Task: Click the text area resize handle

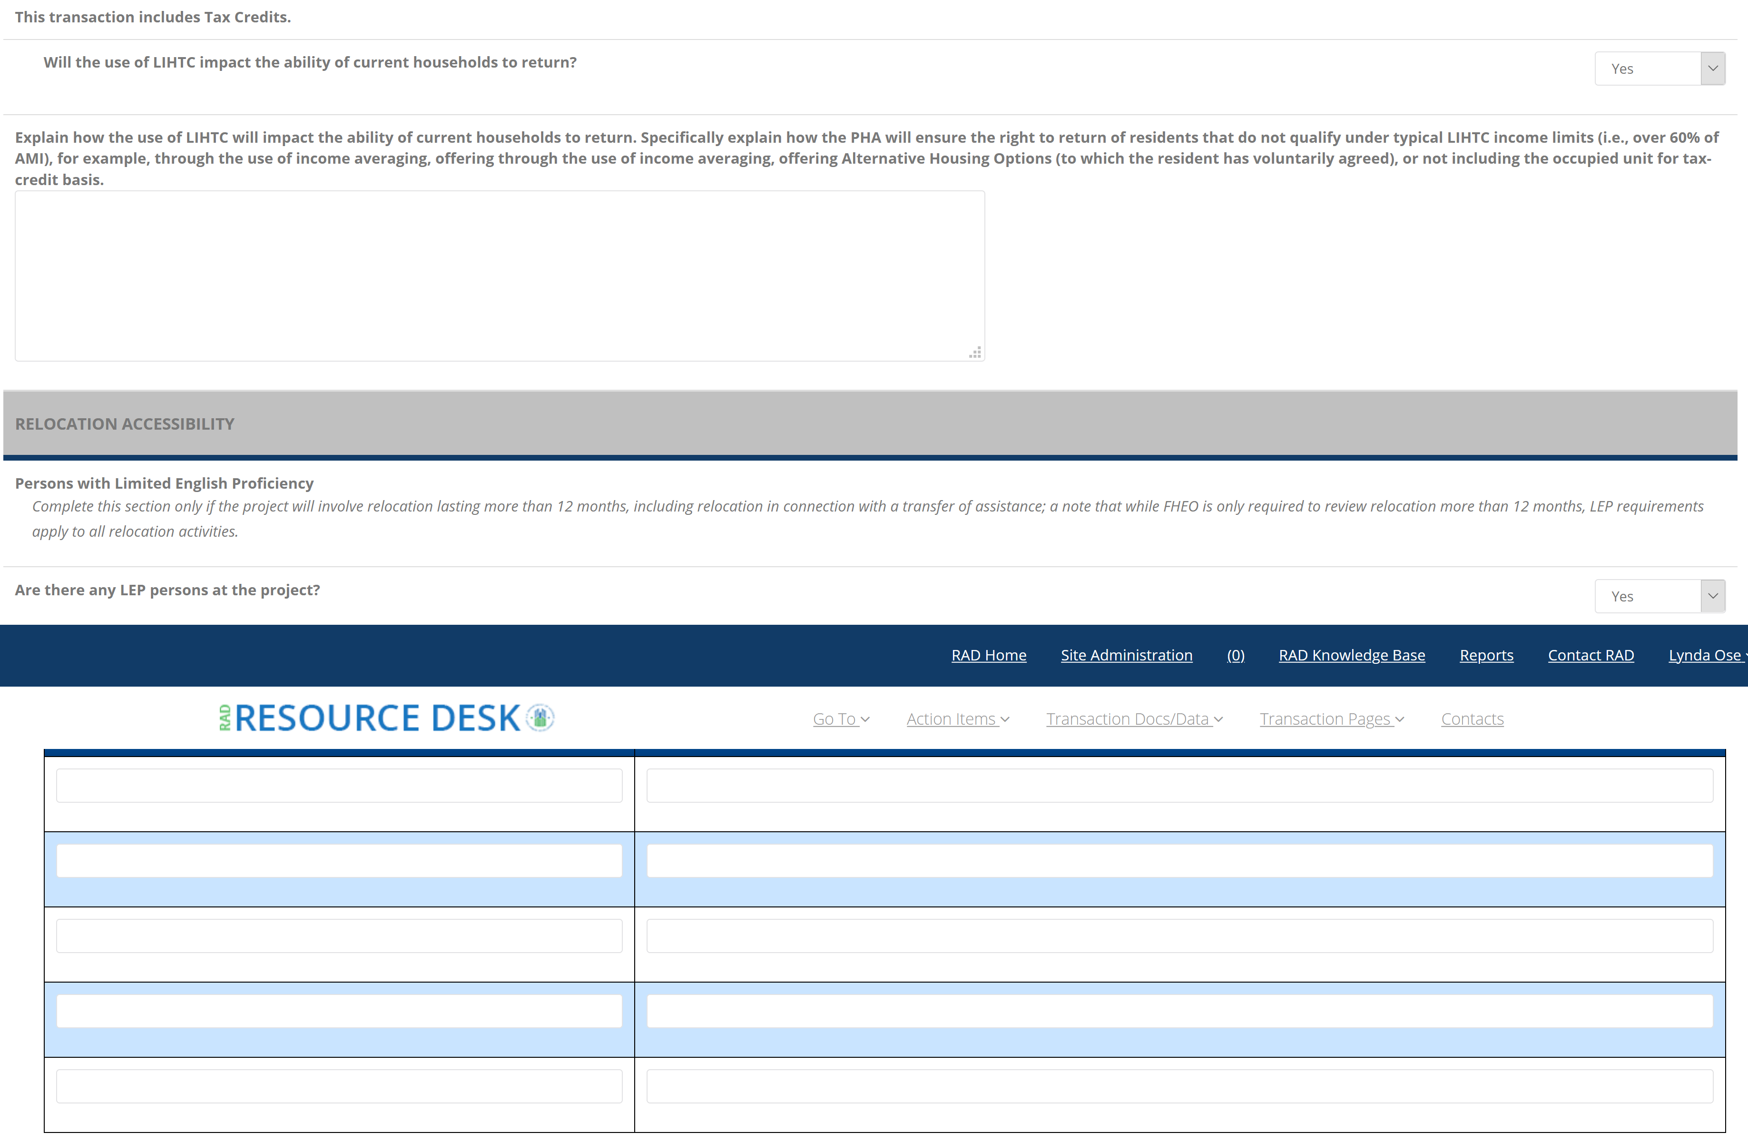Action: tap(975, 353)
